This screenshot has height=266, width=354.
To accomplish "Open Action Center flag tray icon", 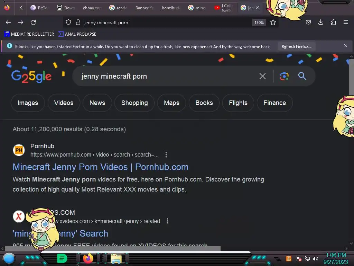I will [299, 258].
